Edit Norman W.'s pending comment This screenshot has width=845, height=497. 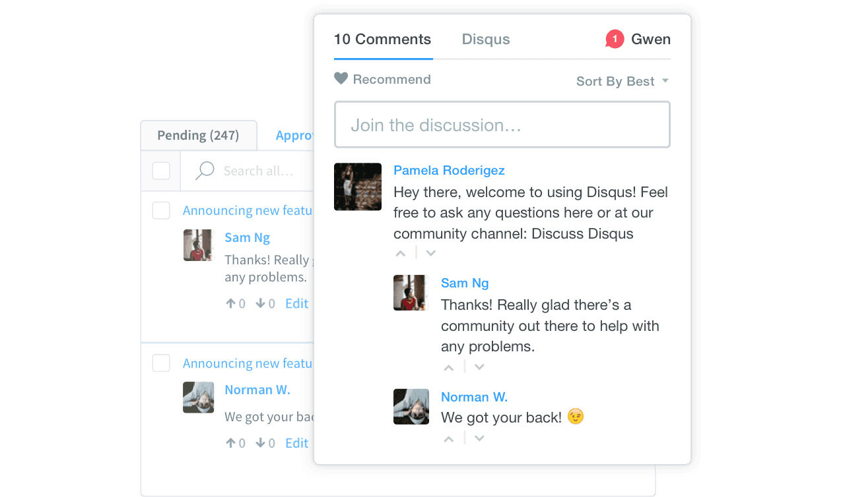click(x=296, y=443)
